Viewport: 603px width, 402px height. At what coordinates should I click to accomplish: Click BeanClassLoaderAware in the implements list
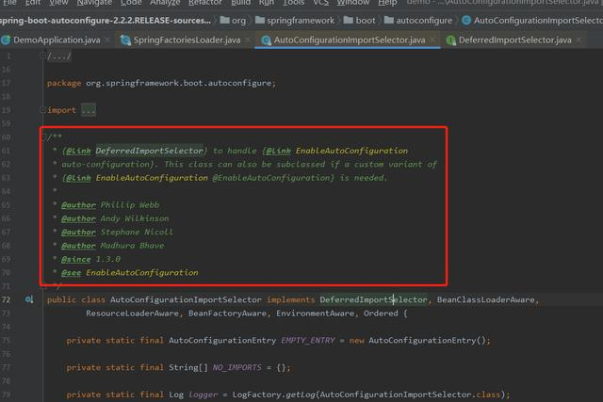point(486,299)
